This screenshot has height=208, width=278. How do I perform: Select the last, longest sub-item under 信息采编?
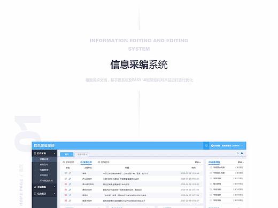tap(46, 181)
